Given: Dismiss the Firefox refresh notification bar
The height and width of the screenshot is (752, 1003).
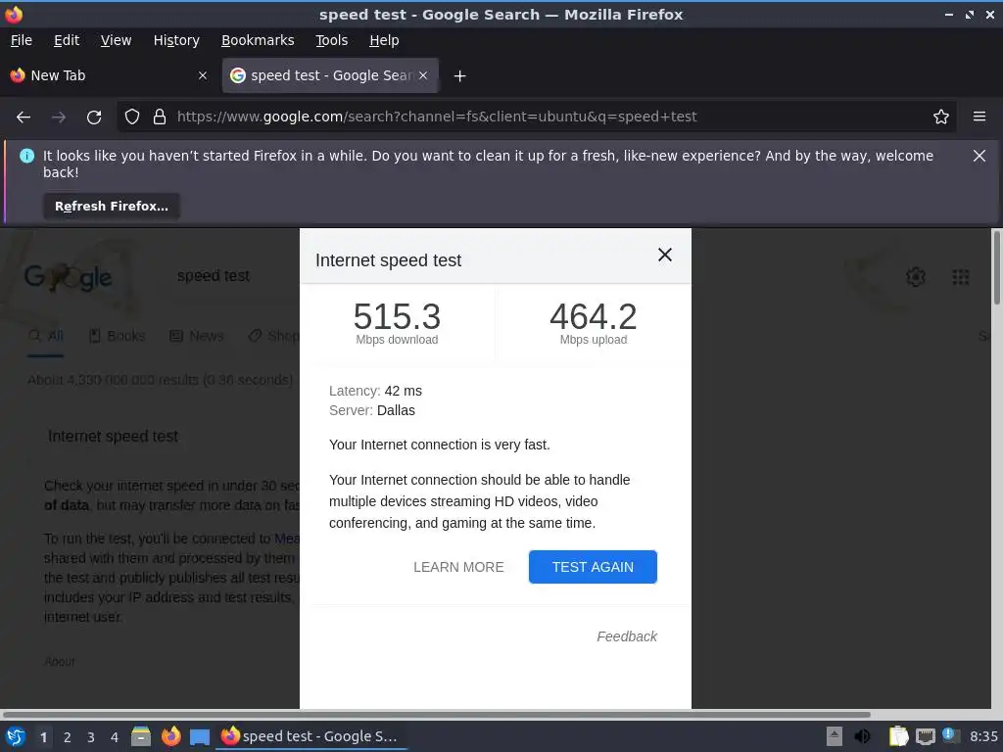Looking at the screenshot, I should (x=979, y=156).
